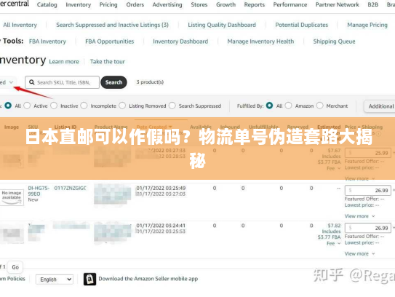This screenshot has width=395, height=297.
Task: Select Fulfilled By Amazon option
Action: 289,106
